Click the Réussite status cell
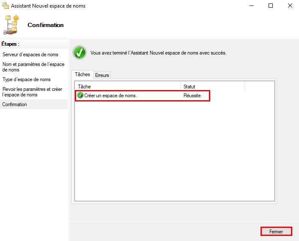This screenshot has width=299, height=241. pos(192,96)
